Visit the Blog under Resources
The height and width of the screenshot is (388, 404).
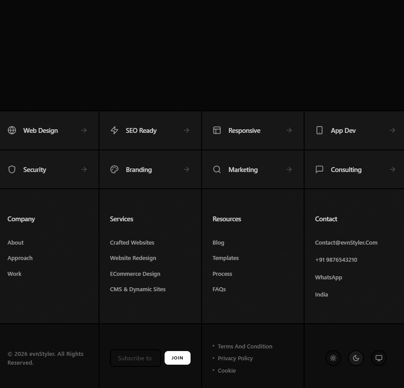[x=218, y=242]
